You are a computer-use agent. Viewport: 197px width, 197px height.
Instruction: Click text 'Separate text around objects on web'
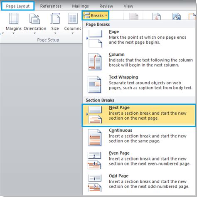coord(145,83)
